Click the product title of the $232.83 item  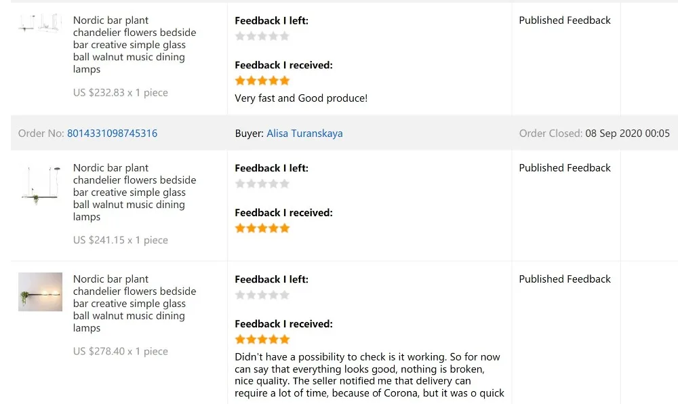[x=134, y=45]
